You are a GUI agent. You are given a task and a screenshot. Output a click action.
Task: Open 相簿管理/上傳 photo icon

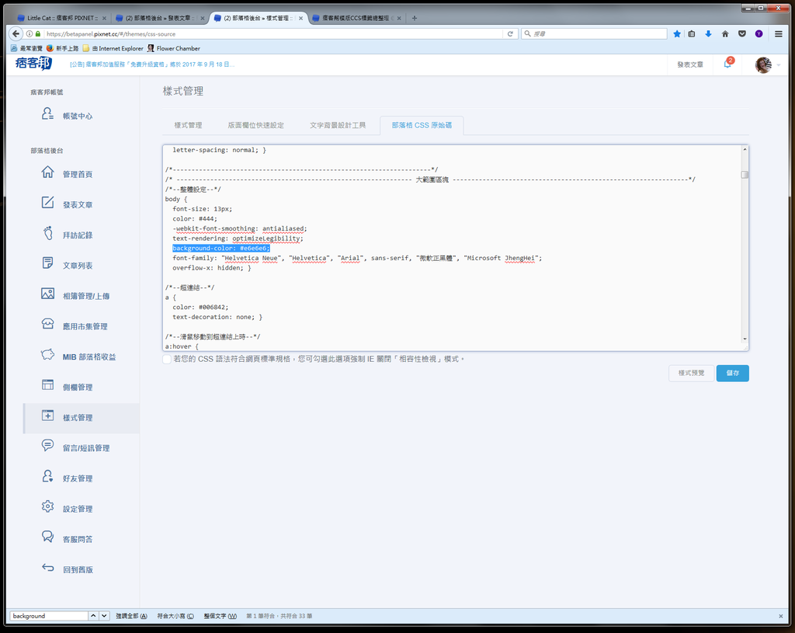(x=47, y=294)
